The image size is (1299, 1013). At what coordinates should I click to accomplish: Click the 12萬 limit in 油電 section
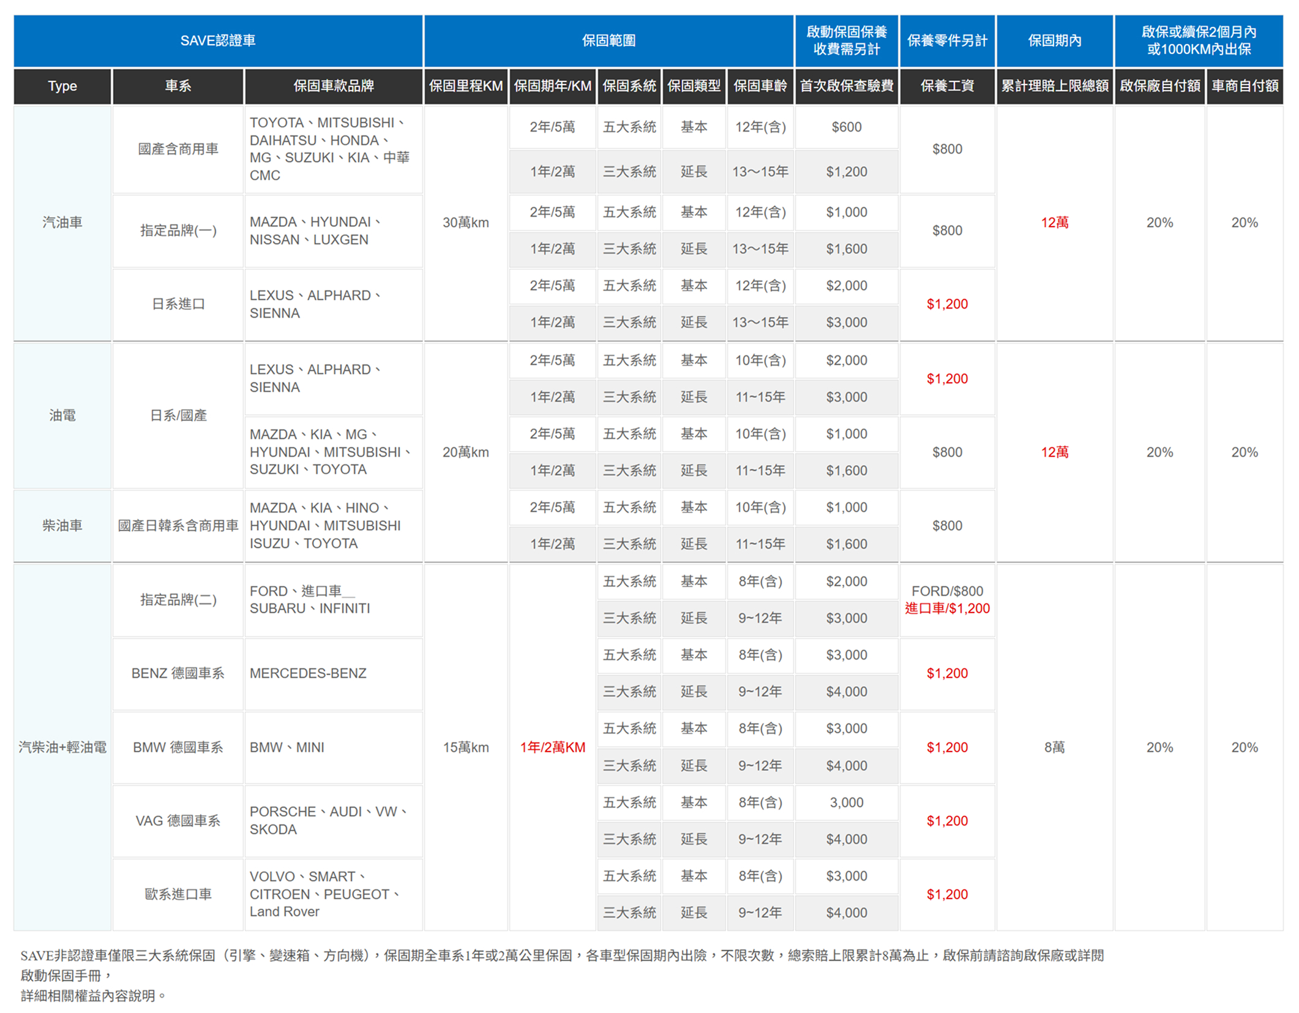coord(1054,453)
